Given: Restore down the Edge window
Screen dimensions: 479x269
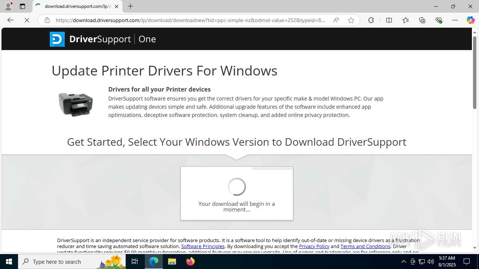Looking at the screenshot, I should point(453,6).
